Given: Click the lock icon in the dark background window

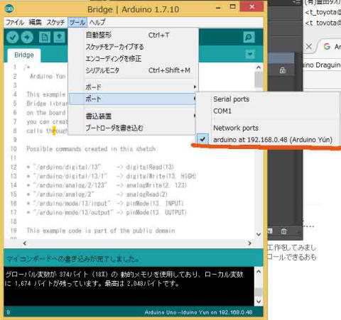Looking at the screenshot, I should [x=282, y=70].
